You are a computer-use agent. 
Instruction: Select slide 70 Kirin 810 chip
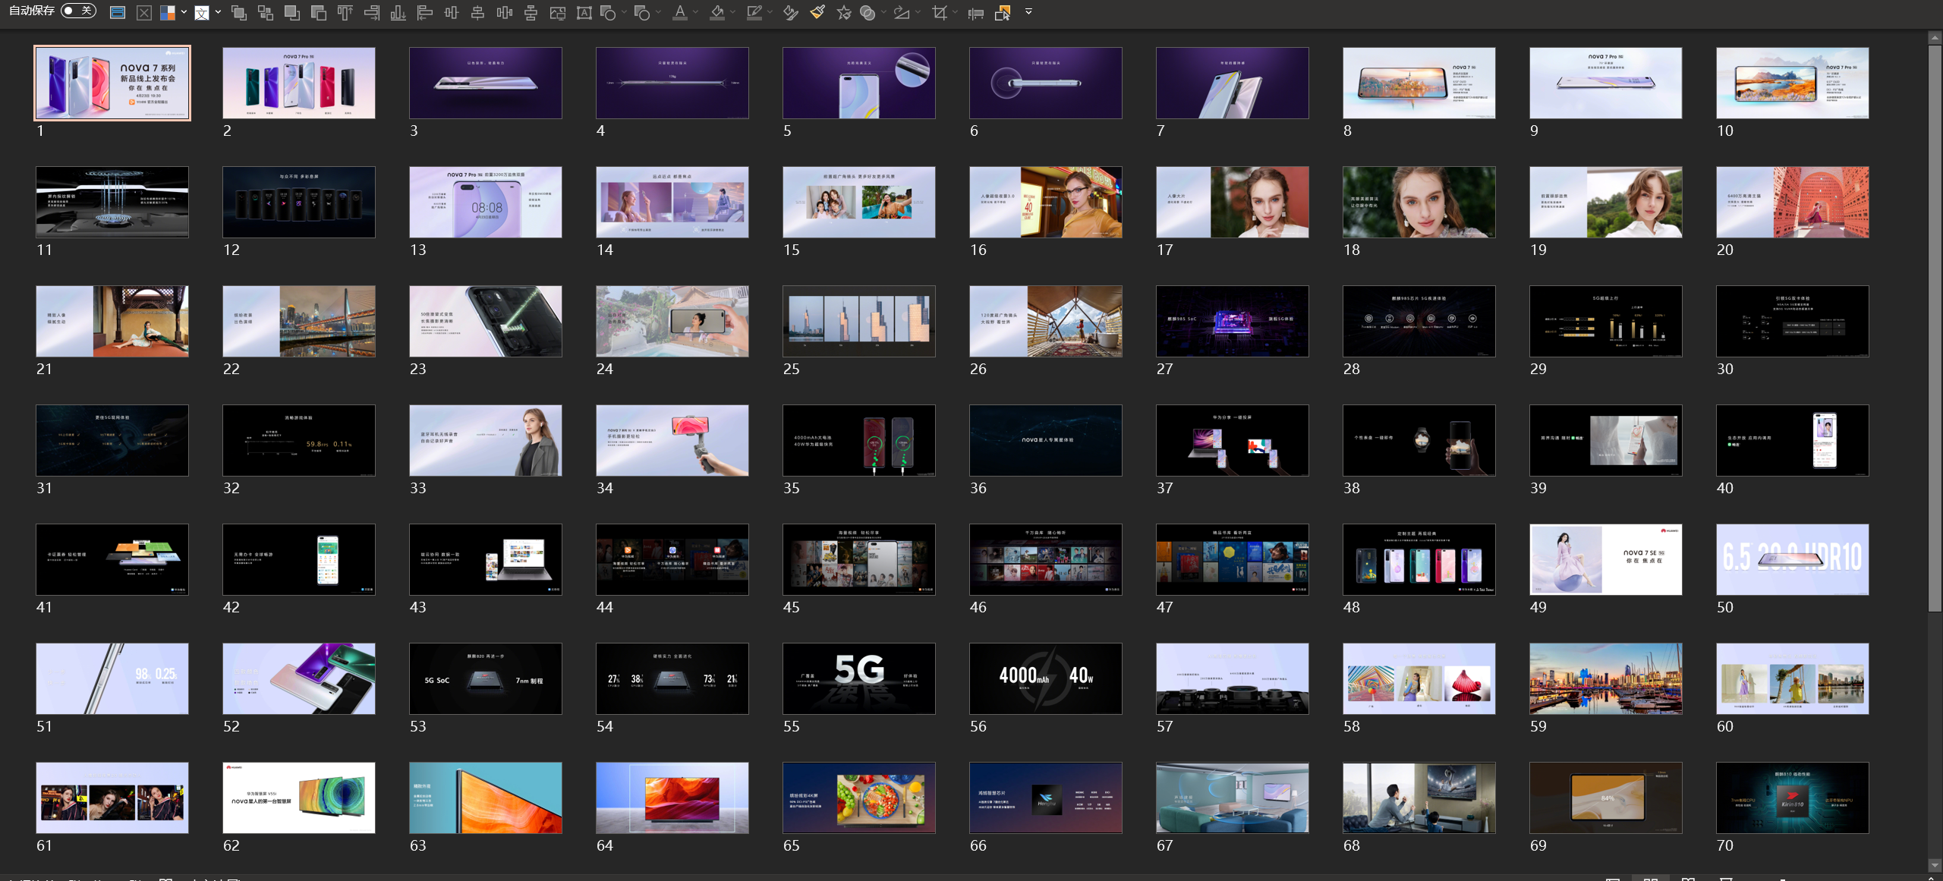click(1793, 798)
